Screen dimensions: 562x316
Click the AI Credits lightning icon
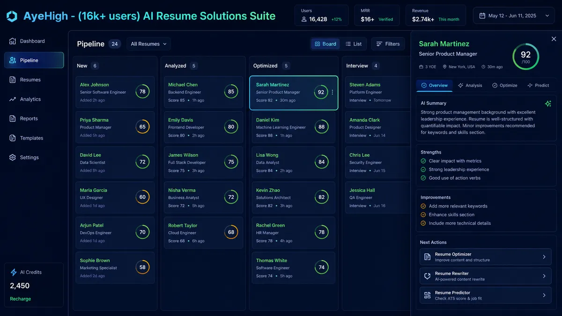pyautogui.click(x=13, y=272)
